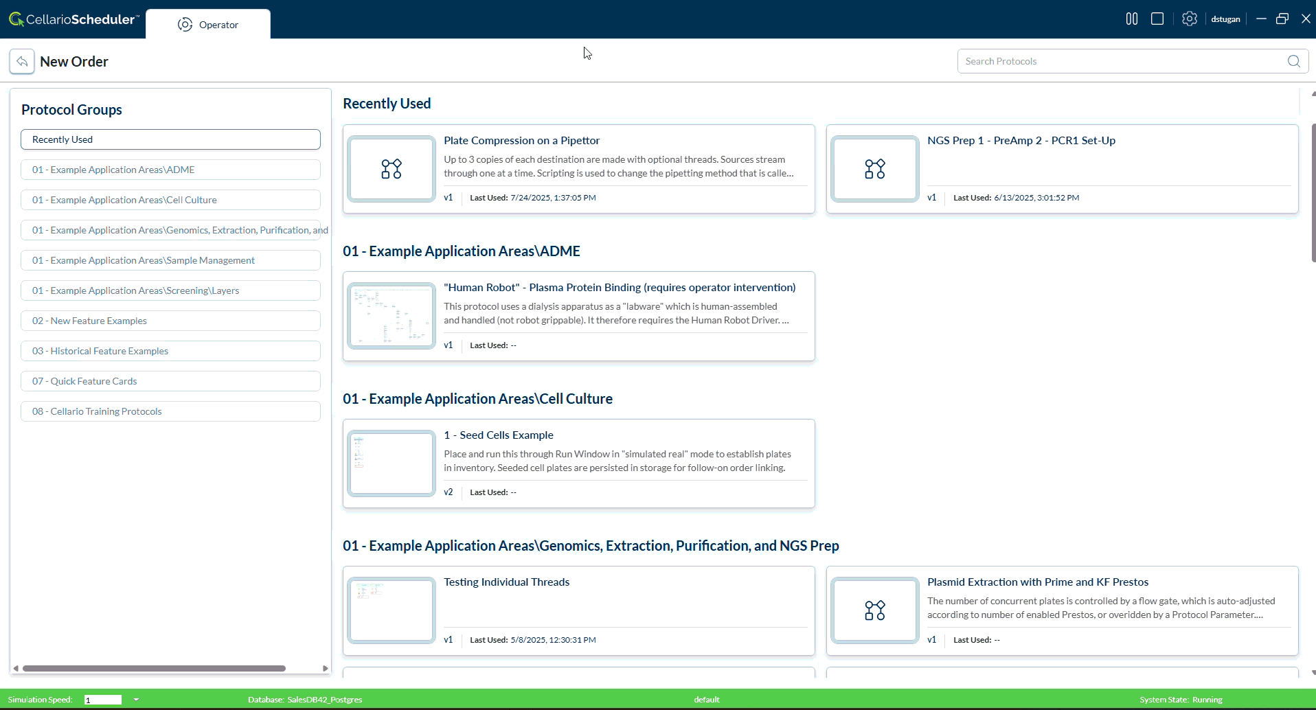Image resolution: width=1316 pixels, height=710 pixels.
Task: Switch to the Operator tab
Action: tap(208, 25)
